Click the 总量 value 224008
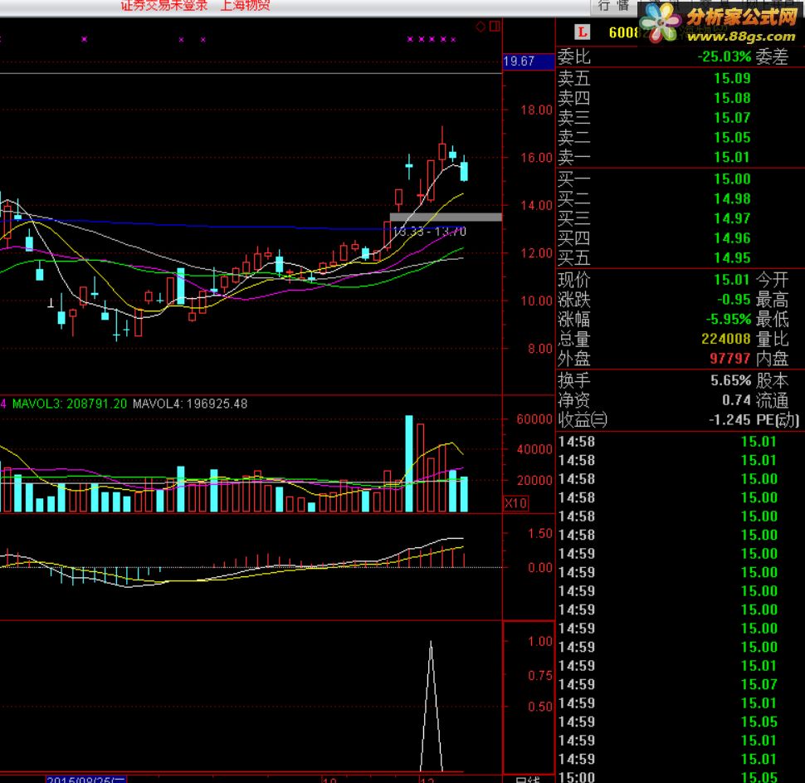 pos(726,339)
